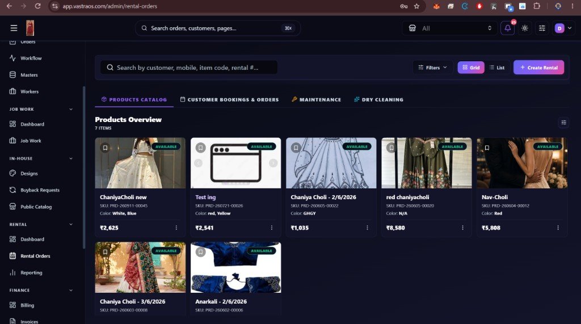
Task: Open Products Overview display settings icon
Action: [x=563, y=123]
